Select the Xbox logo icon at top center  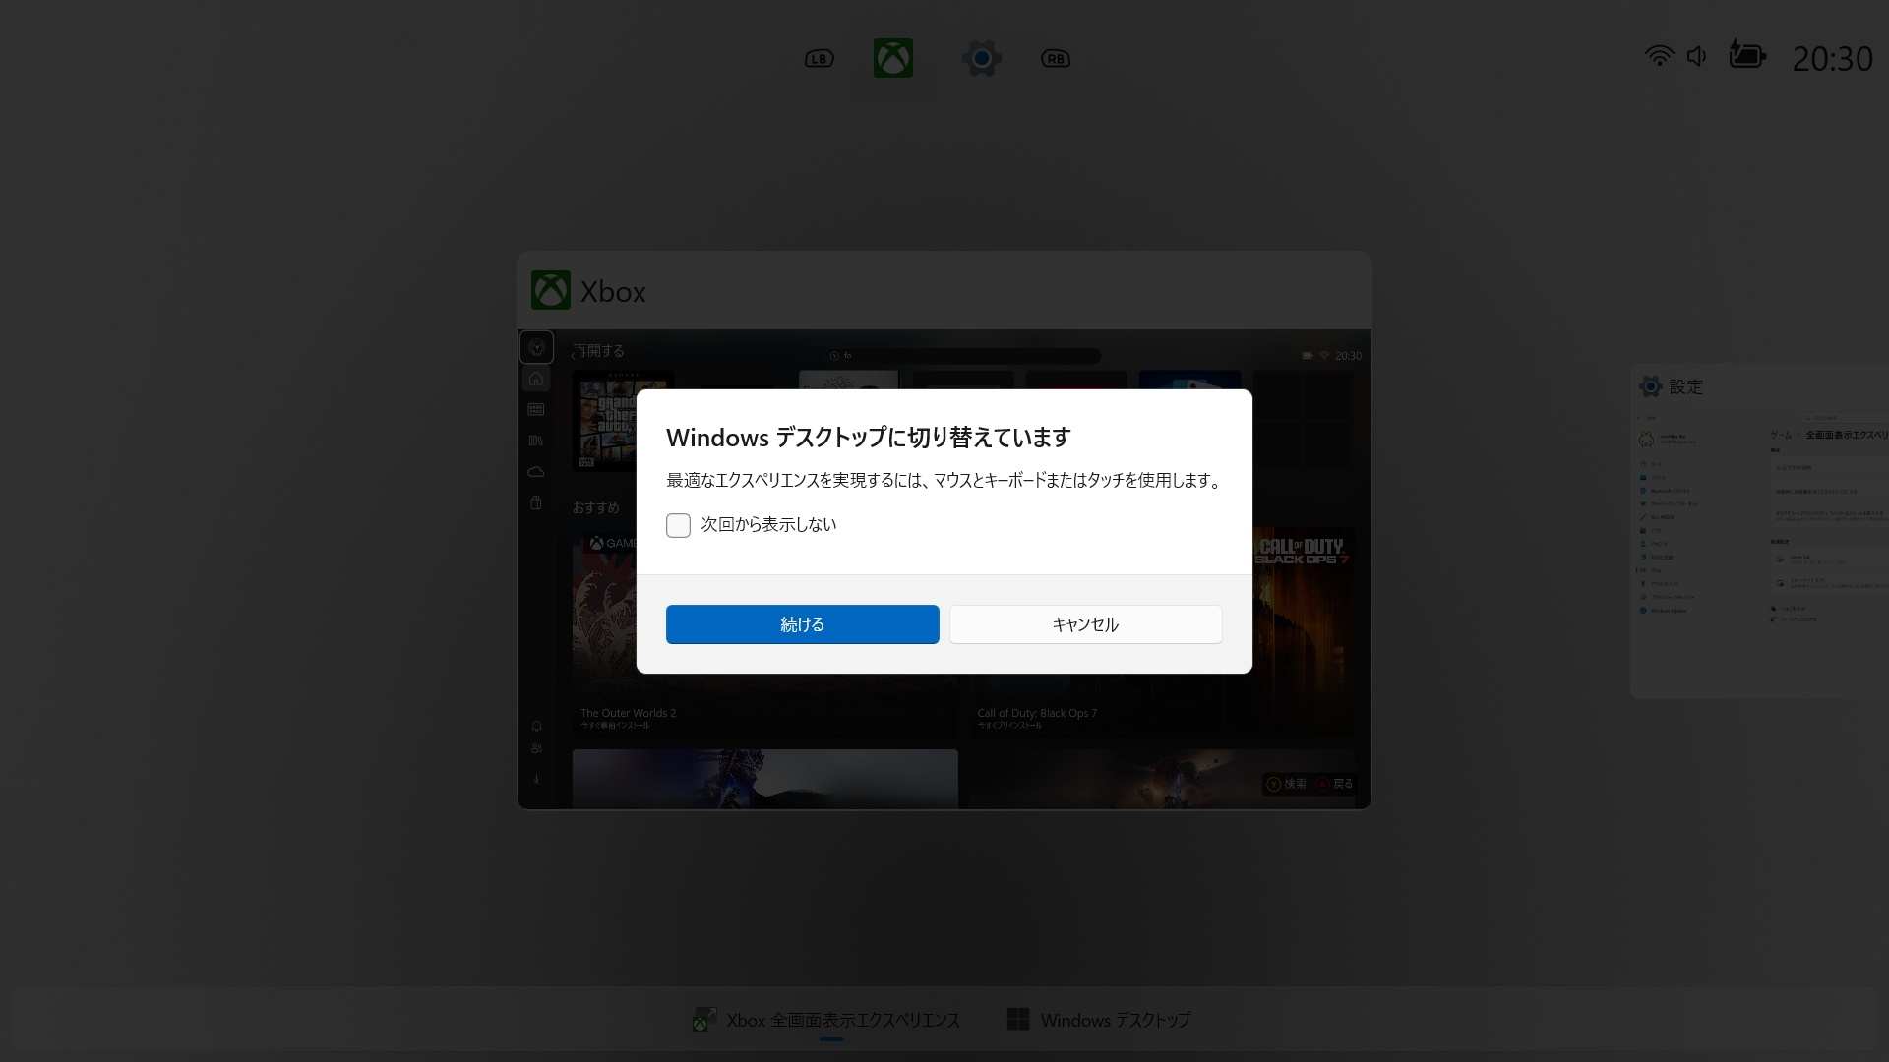click(x=893, y=58)
